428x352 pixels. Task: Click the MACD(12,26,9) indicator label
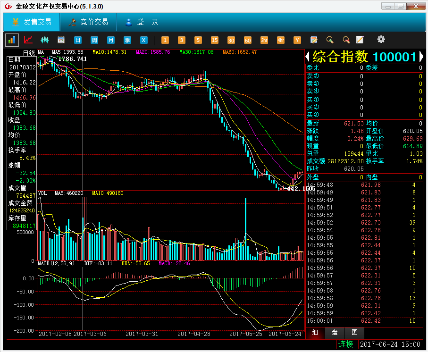(56, 263)
